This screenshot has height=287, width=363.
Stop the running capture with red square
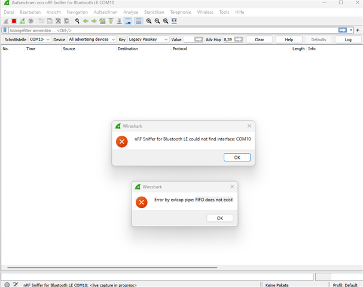pyautogui.click(x=14, y=21)
